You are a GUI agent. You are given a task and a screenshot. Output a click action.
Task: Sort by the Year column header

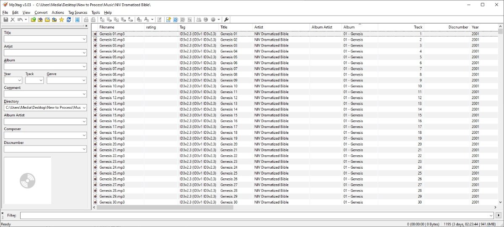[x=484, y=27]
